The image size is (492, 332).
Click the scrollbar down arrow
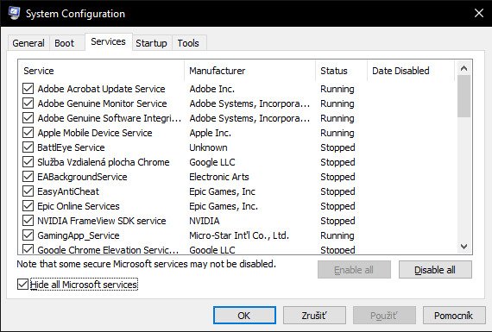coord(464,247)
